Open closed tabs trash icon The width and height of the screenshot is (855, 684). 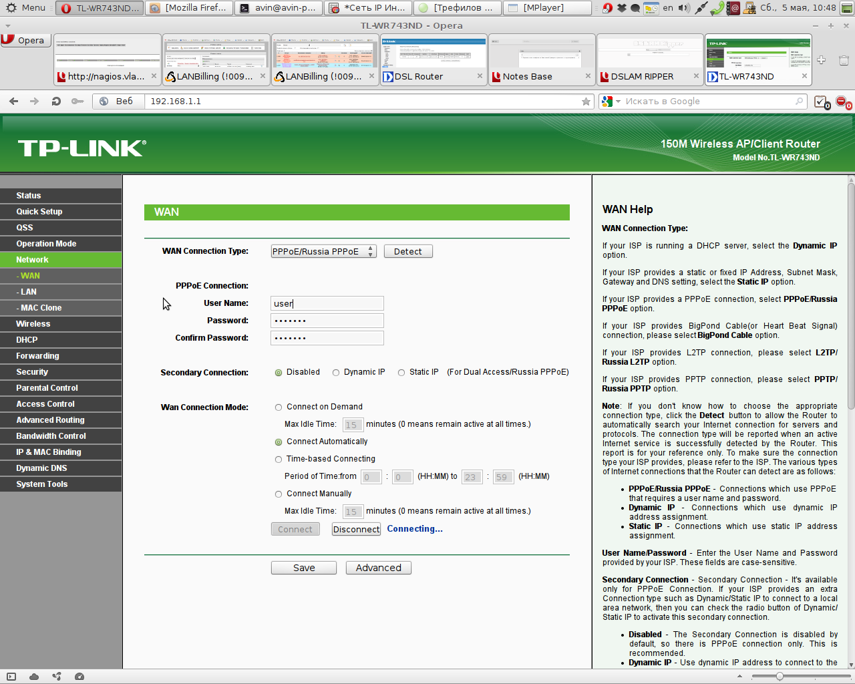point(844,60)
